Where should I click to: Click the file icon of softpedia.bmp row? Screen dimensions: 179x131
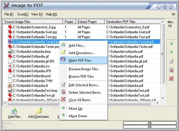coord(10,51)
